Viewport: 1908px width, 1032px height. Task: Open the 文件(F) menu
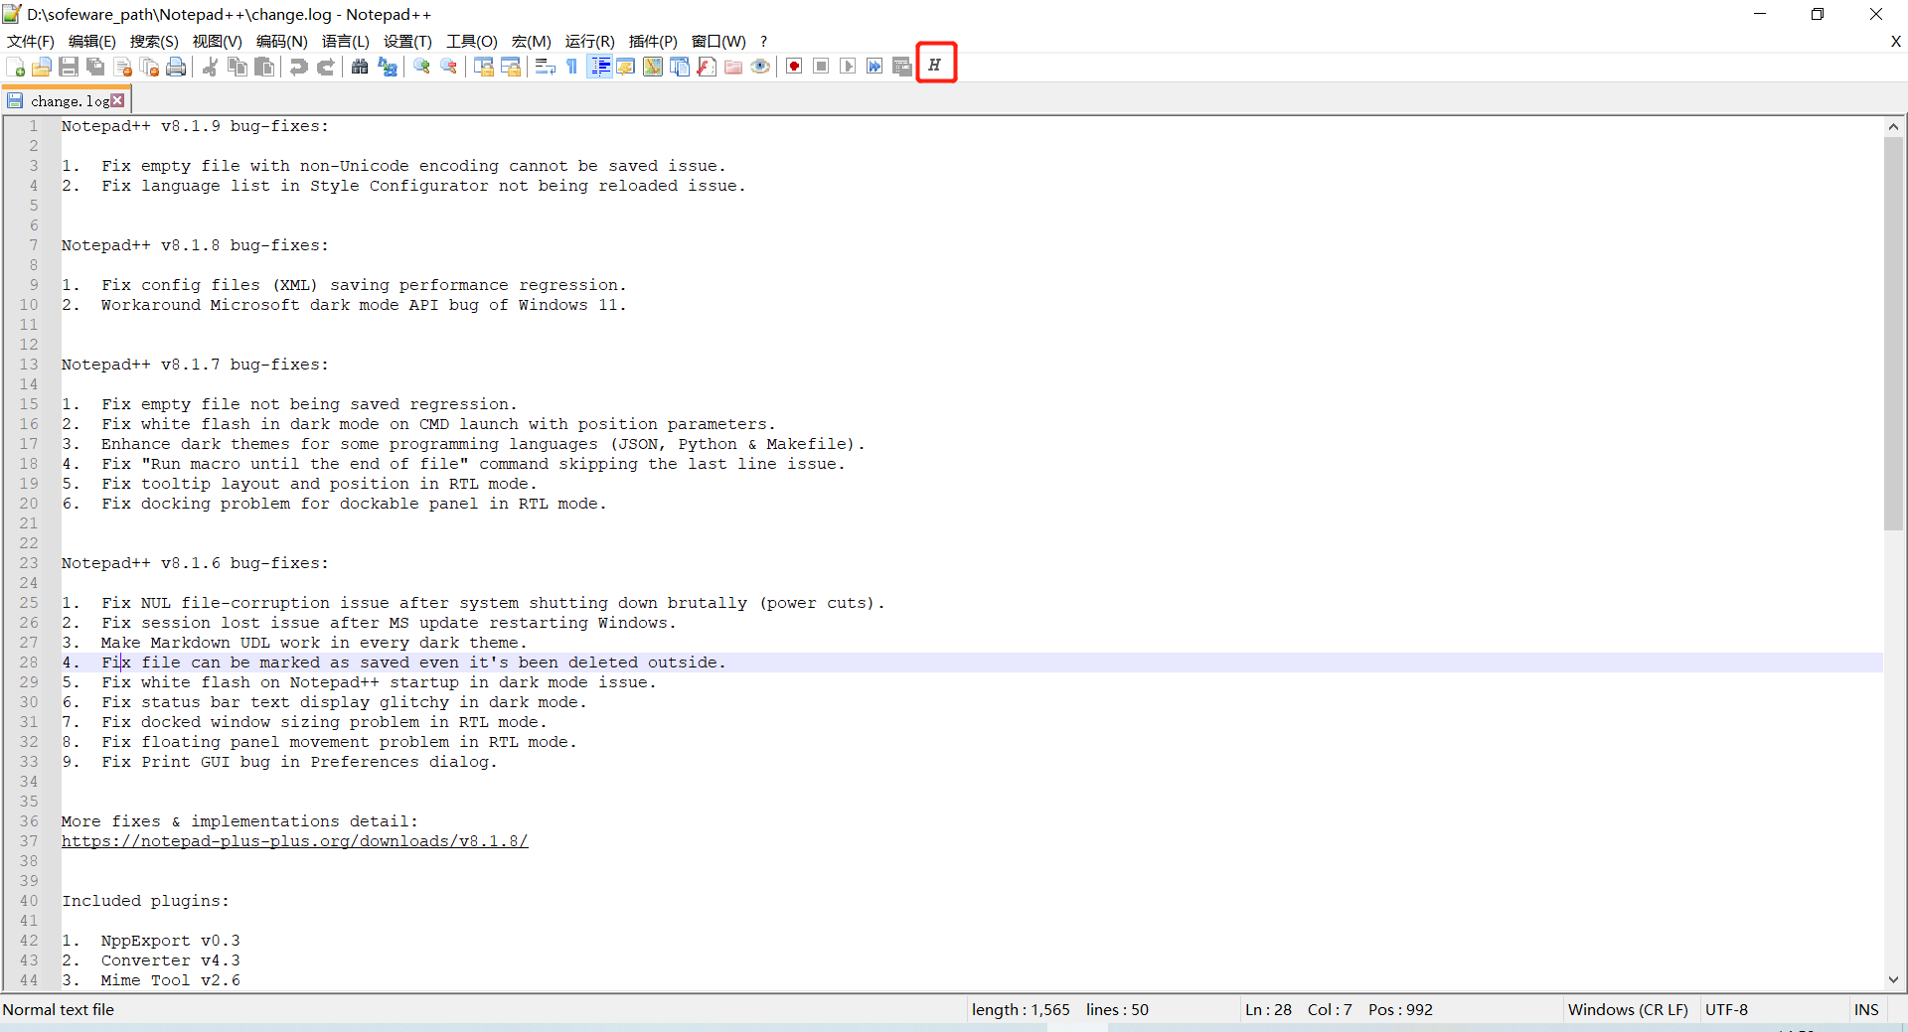pos(31,41)
